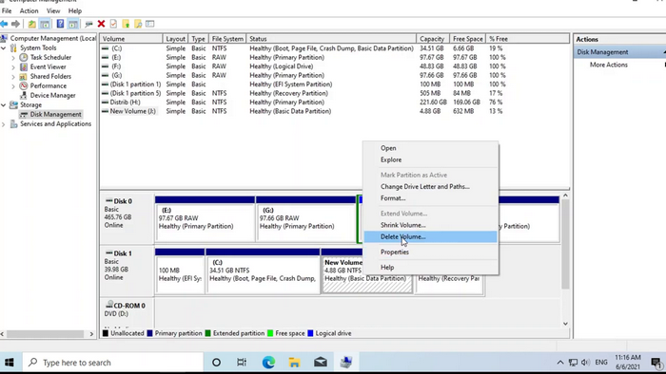Image resolution: width=666 pixels, height=374 pixels.
Task: Collapse the Storage tree node
Action: (x=4, y=104)
